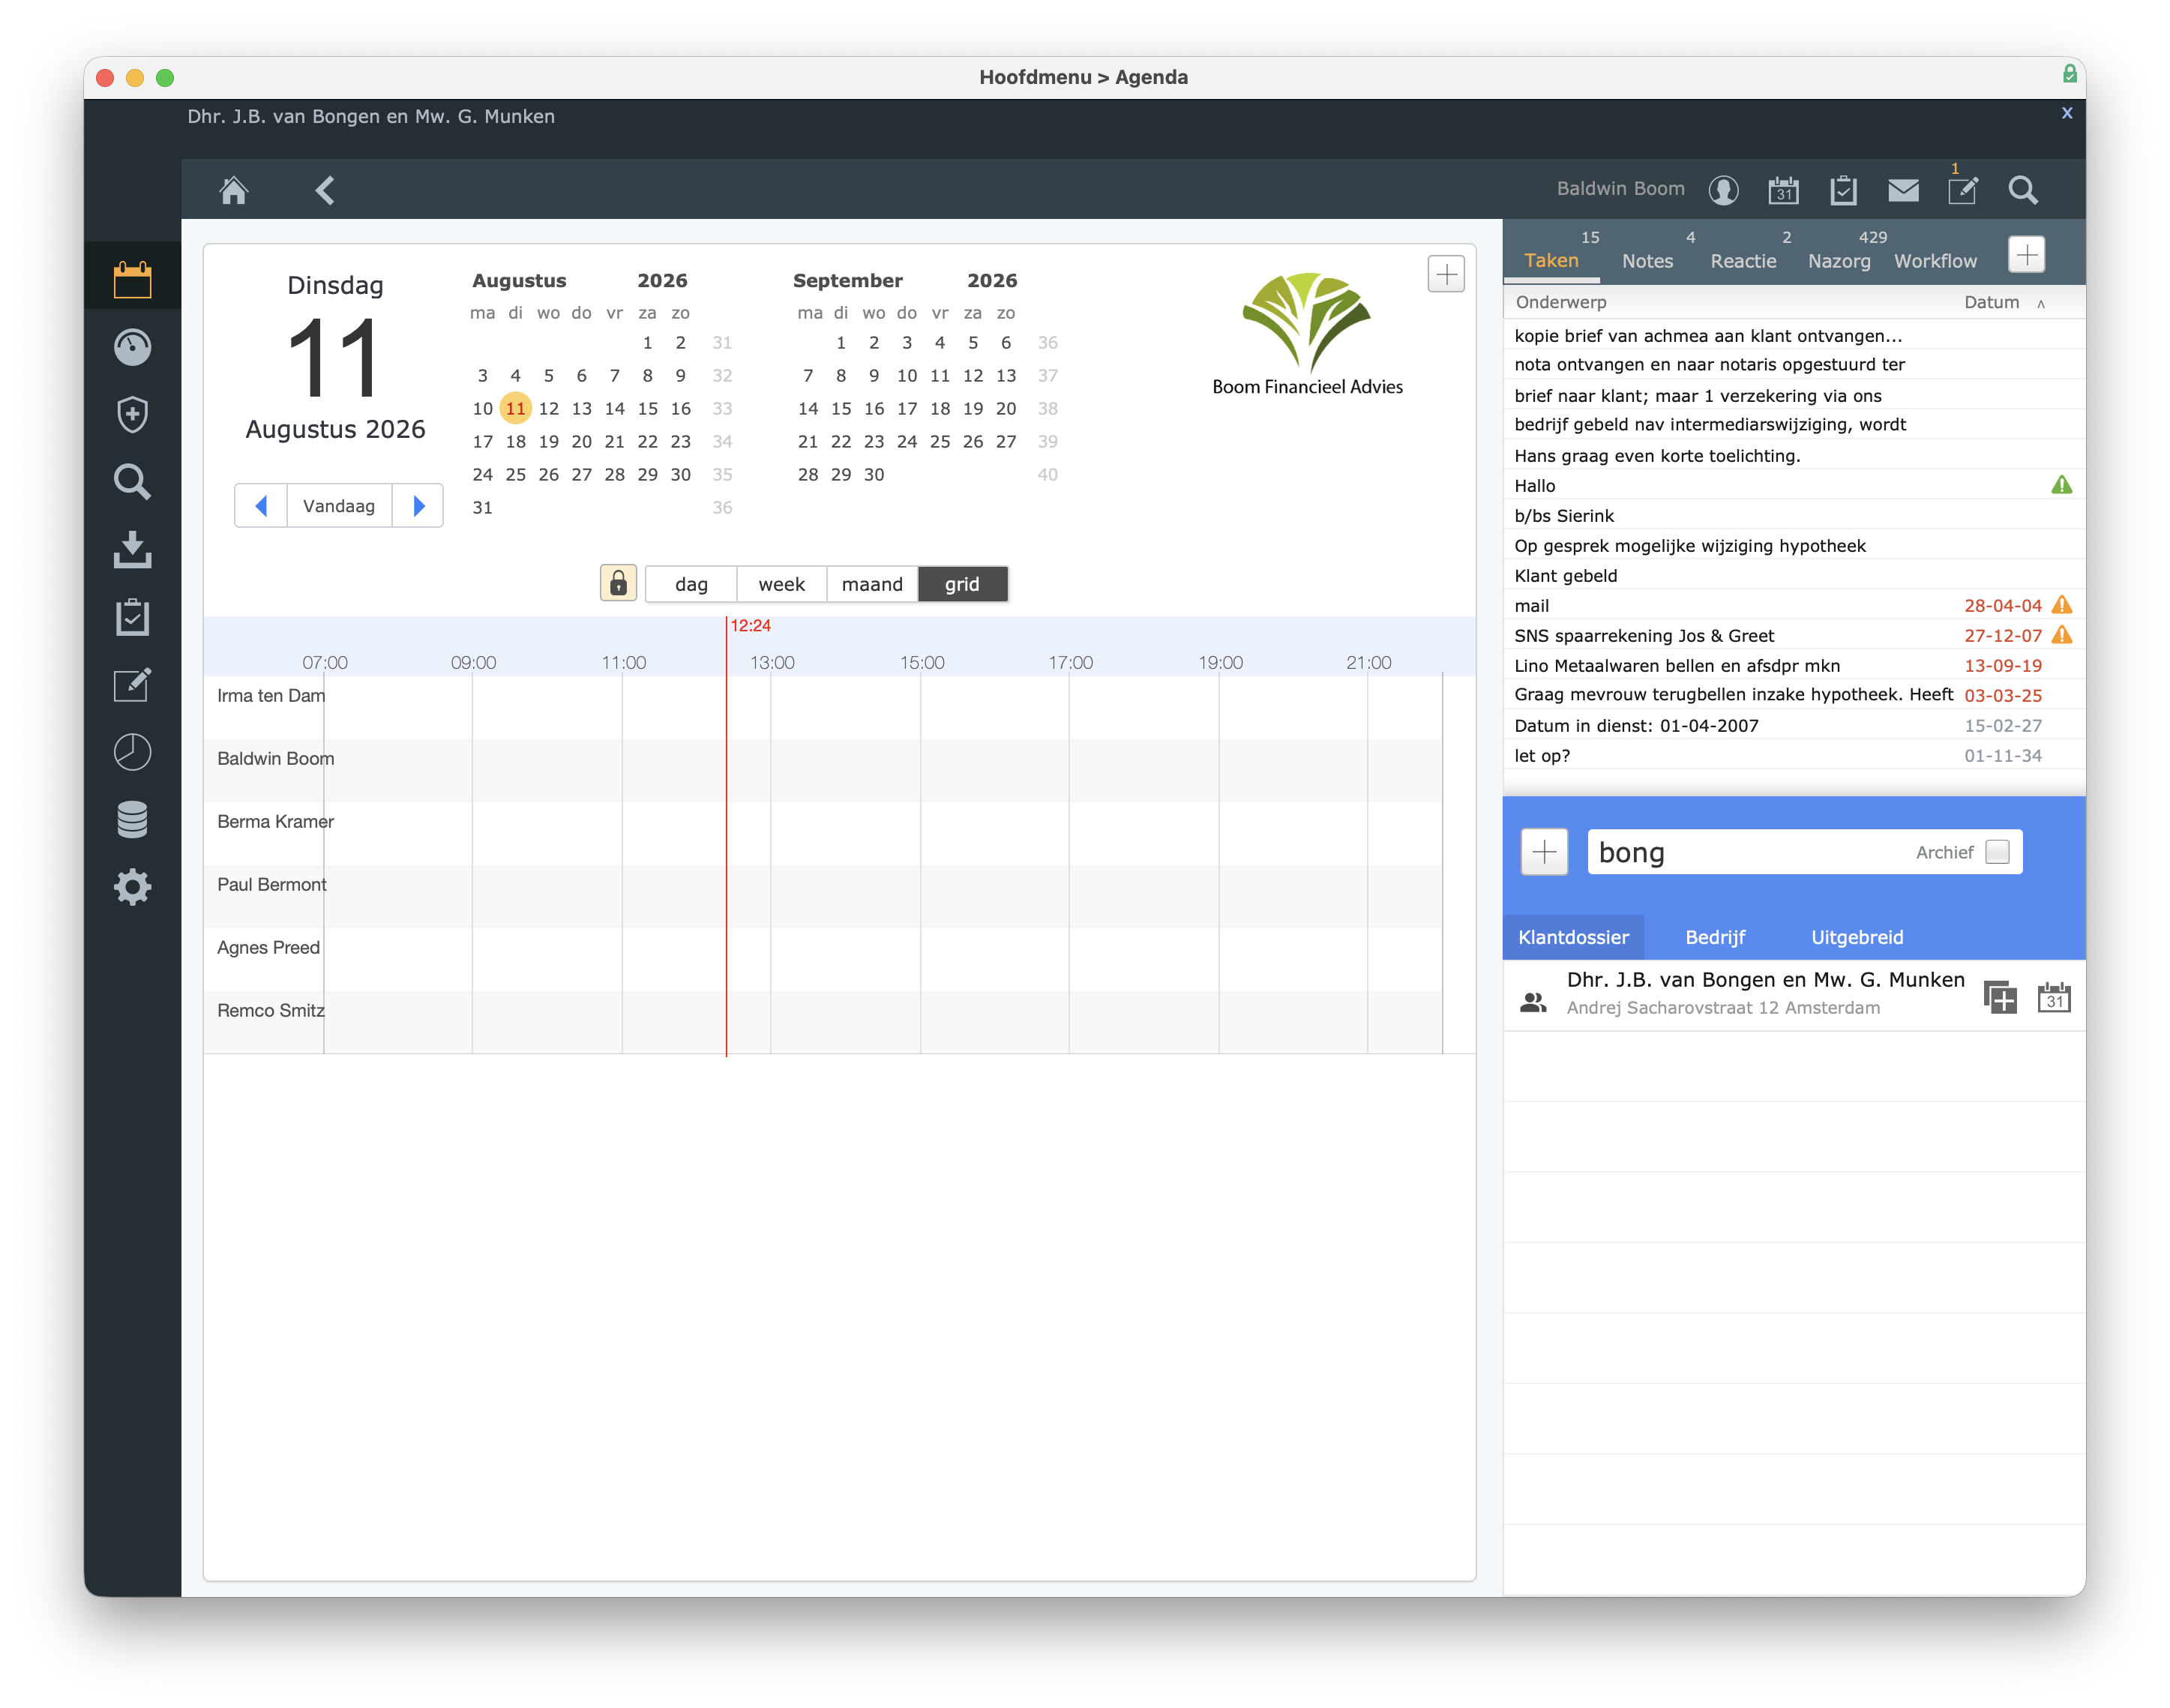Screen dimensions: 2170x1708
Task: Open the Agenda calendar sidebar icon
Action: [x=132, y=280]
